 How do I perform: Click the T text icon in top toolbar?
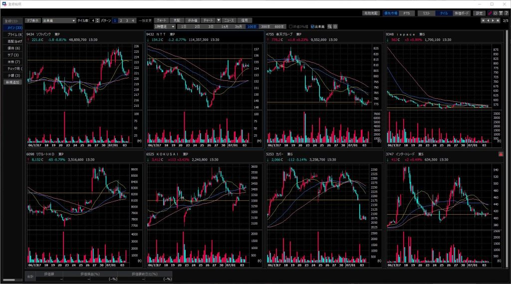pos(501,13)
